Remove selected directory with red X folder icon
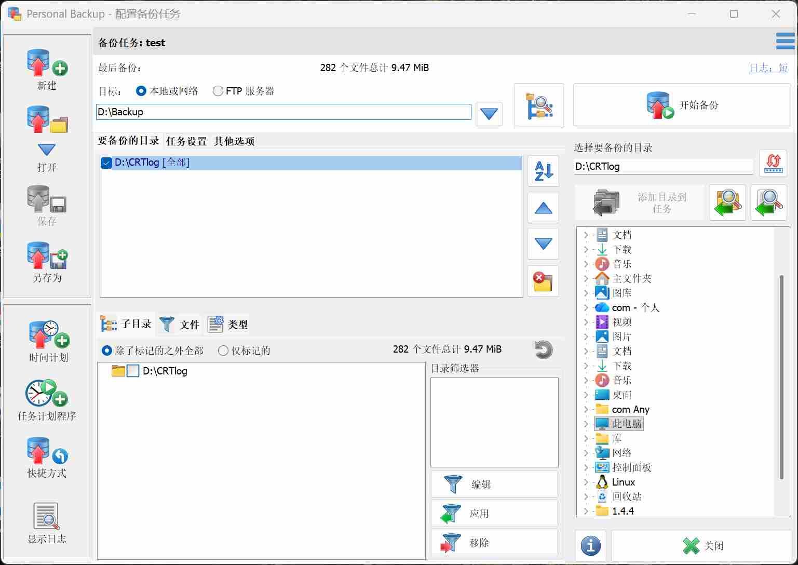The width and height of the screenshot is (798, 565). [x=543, y=281]
